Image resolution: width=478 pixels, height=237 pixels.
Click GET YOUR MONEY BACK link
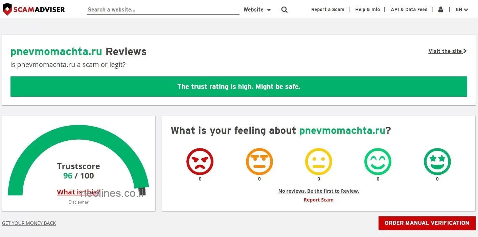[29, 223]
